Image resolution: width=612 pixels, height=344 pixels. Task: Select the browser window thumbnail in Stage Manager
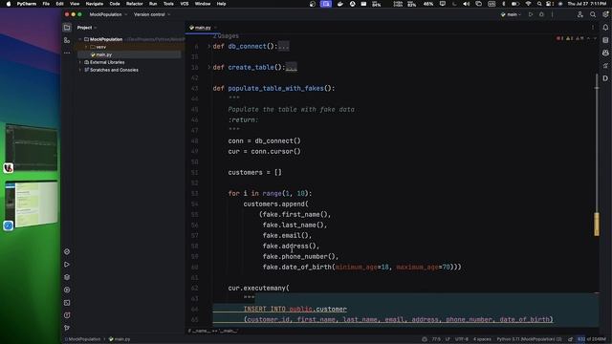pyautogui.click(x=32, y=204)
